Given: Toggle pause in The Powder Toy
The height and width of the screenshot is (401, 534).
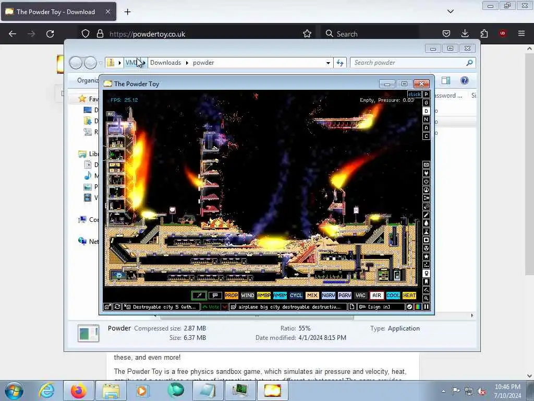Looking at the screenshot, I should pyautogui.click(x=426, y=307).
